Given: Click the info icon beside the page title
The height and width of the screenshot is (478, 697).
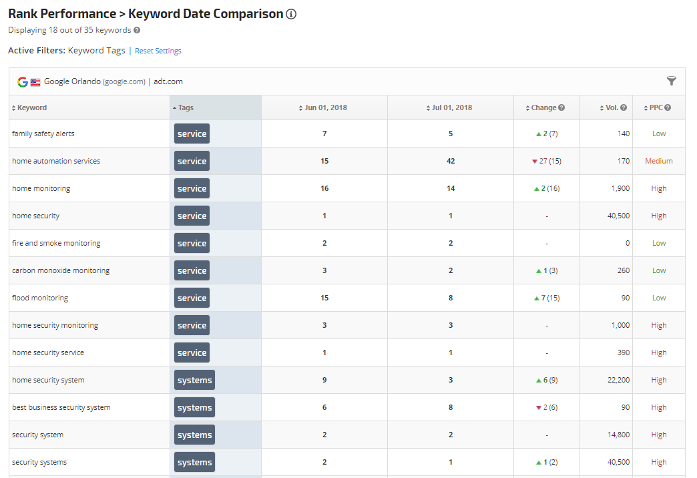Looking at the screenshot, I should pos(291,14).
